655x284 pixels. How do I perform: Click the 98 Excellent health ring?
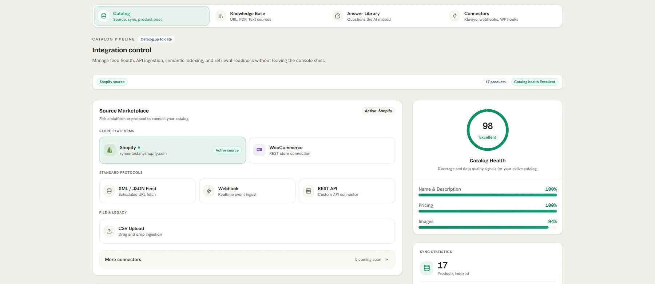(488, 130)
